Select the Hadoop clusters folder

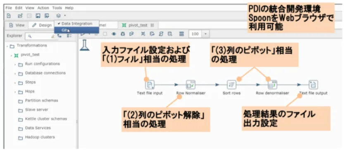40,137
